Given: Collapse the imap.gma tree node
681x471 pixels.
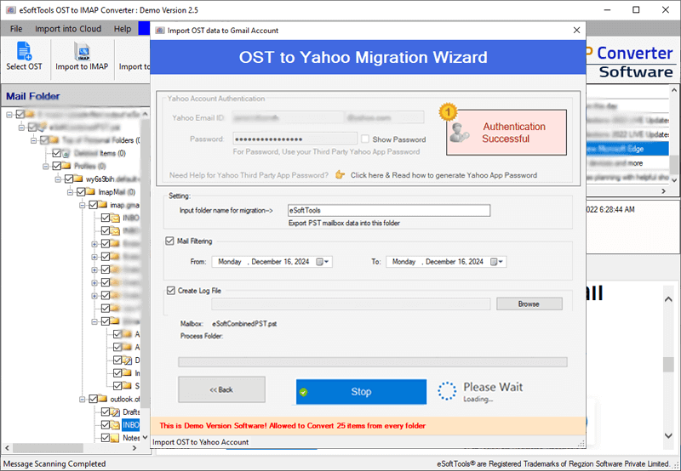Looking at the screenshot, I should click(x=82, y=205).
